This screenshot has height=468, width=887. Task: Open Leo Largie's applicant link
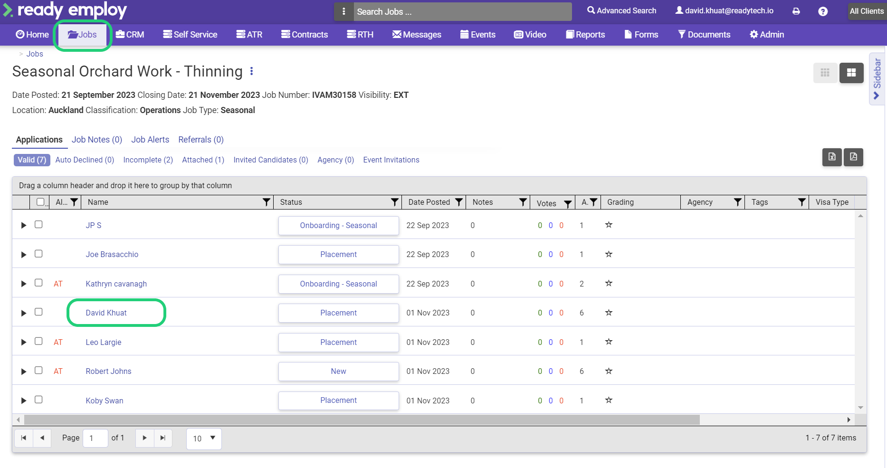click(104, 342)
